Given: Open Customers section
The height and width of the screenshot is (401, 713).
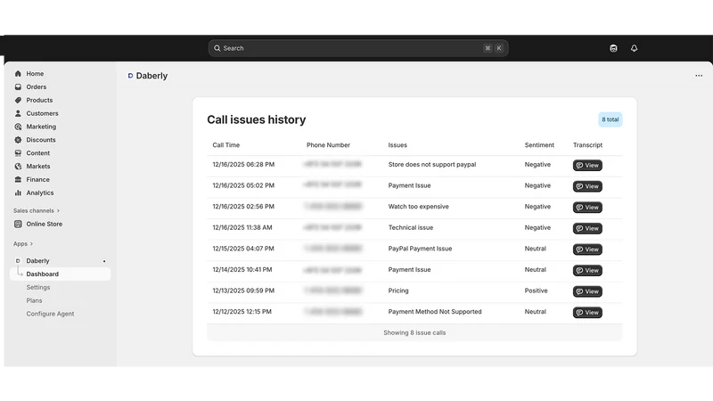Looking at the screenshot, I should click(x=42, y=113).
